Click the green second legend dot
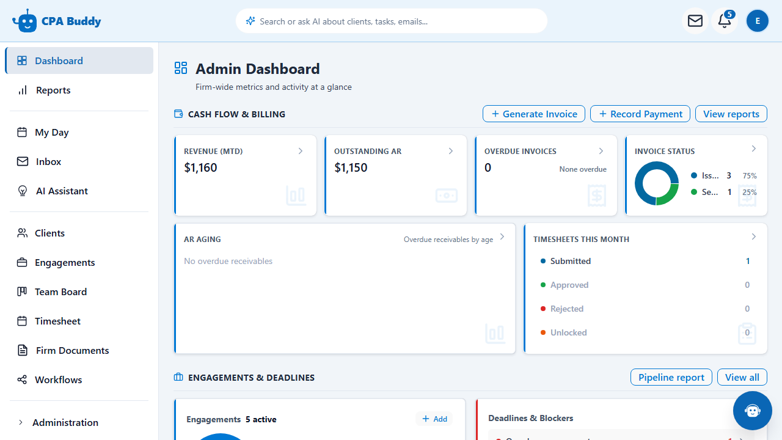The image size is (782, 440). click(x=694, y=192)
